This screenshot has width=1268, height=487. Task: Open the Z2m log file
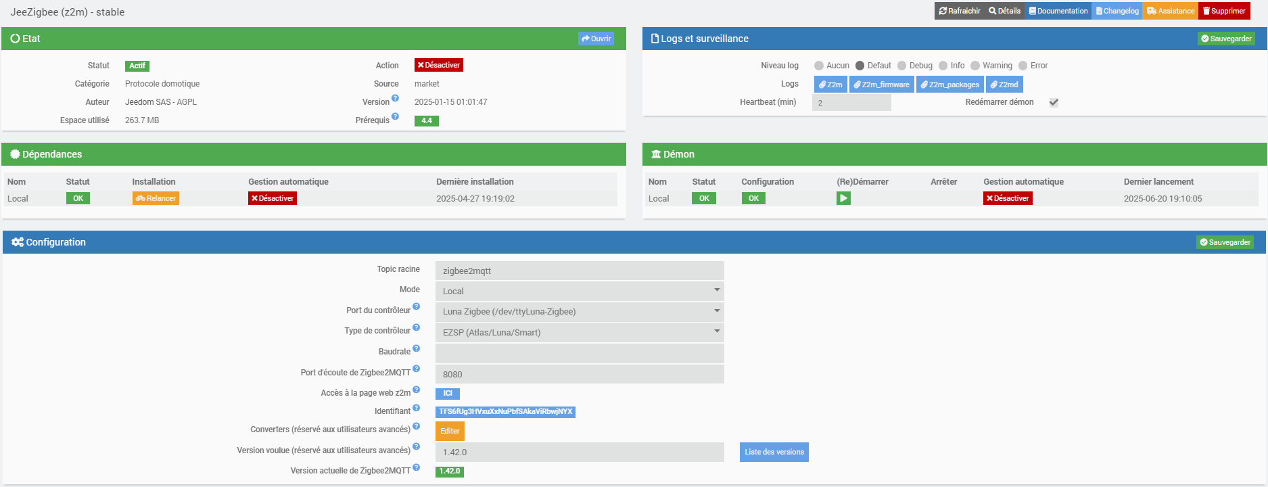point(830,85)
